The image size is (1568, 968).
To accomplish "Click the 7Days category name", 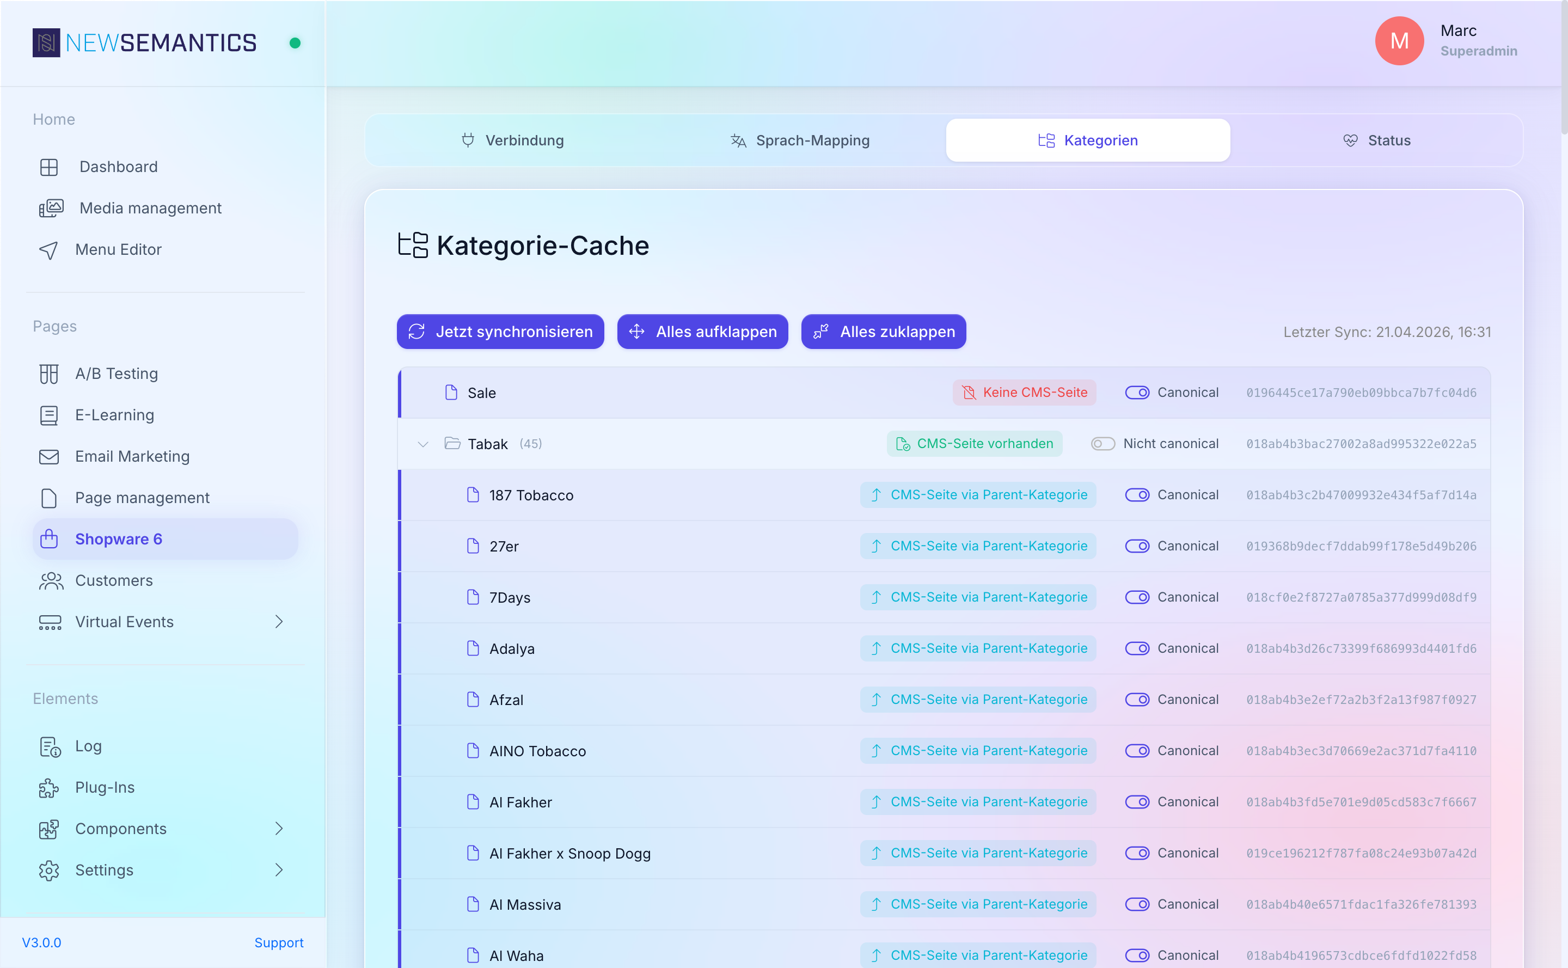I will [510, 597].
